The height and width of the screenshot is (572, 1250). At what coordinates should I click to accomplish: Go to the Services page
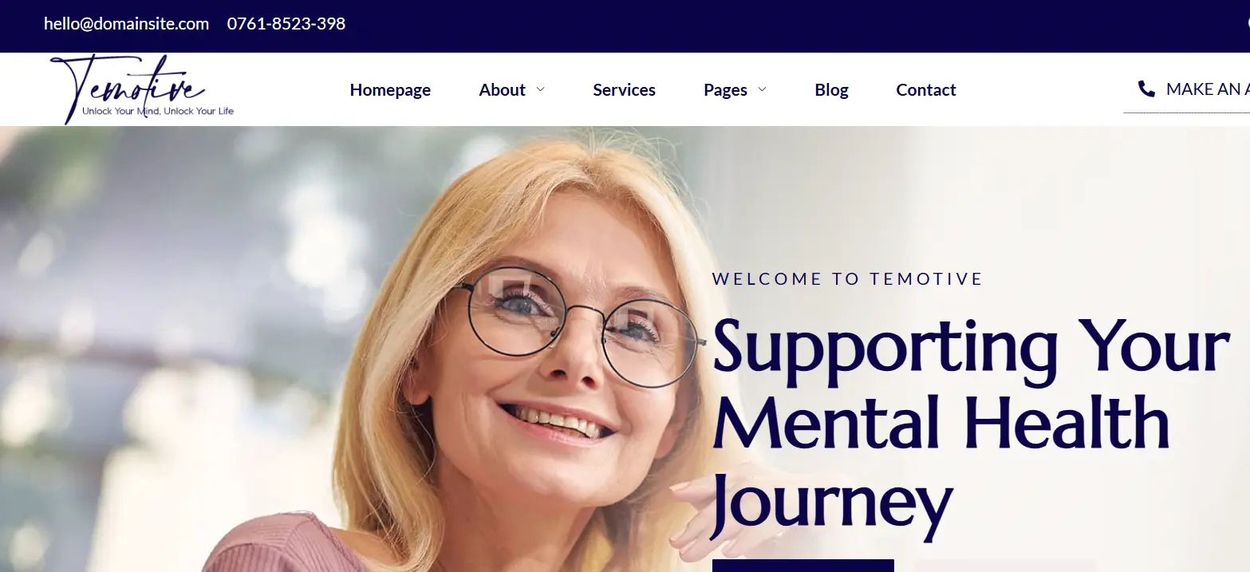pyautogui.click(x=624, y=90)
